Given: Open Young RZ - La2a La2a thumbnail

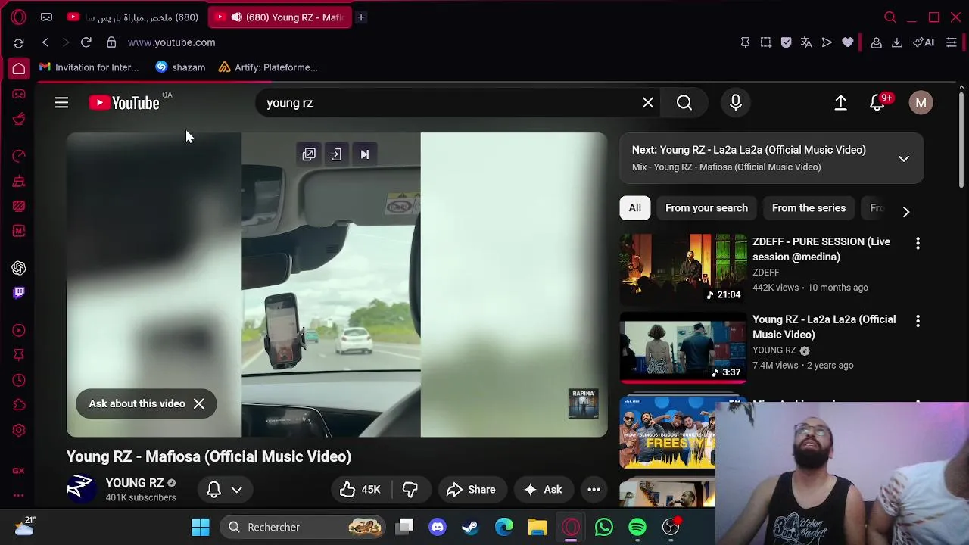Looking at the screenshot, I should point(683,347).
